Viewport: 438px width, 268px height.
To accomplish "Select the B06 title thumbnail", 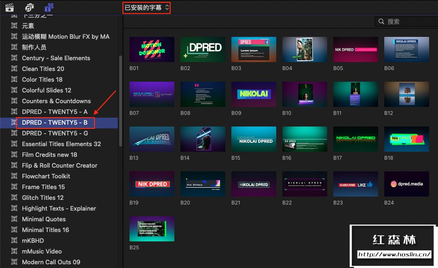I will [407, 49].
